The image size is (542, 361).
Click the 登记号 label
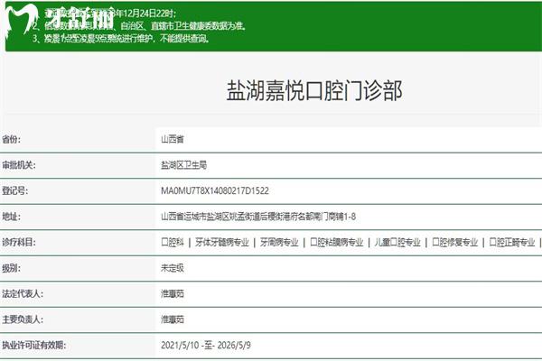15,190
